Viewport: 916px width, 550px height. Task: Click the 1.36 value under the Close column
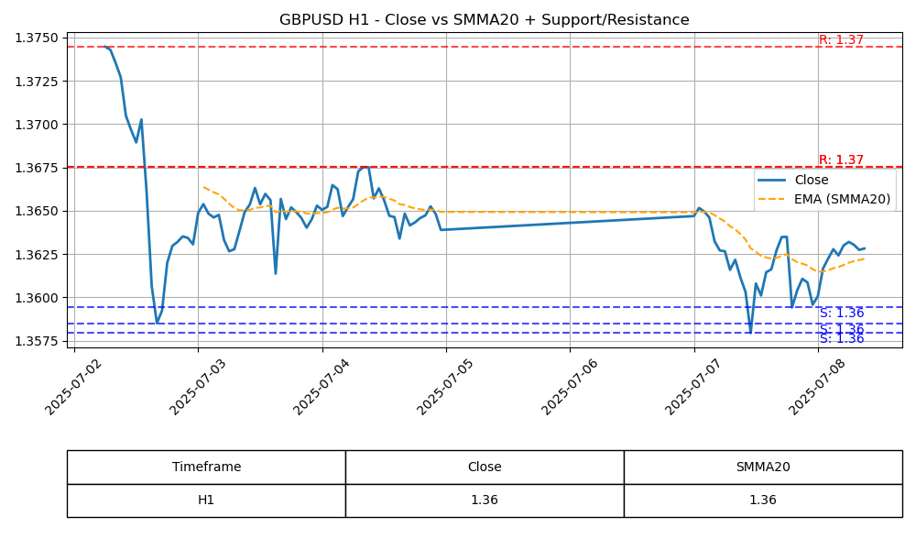point(485,500)
